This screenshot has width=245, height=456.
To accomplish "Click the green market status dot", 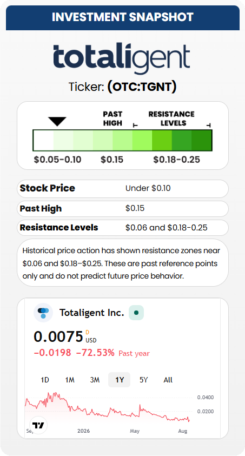I will (x=136, y=313).
